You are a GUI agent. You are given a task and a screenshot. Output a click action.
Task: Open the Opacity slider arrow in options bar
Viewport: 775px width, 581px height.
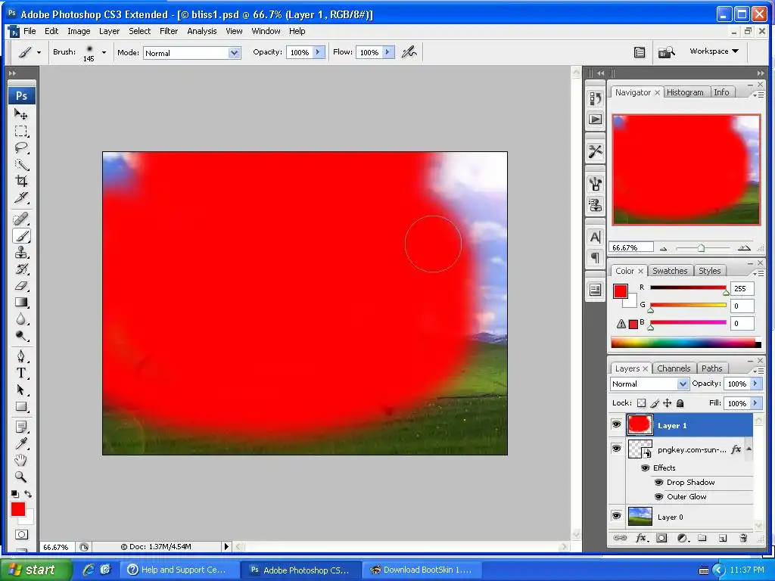click(318, 52)
